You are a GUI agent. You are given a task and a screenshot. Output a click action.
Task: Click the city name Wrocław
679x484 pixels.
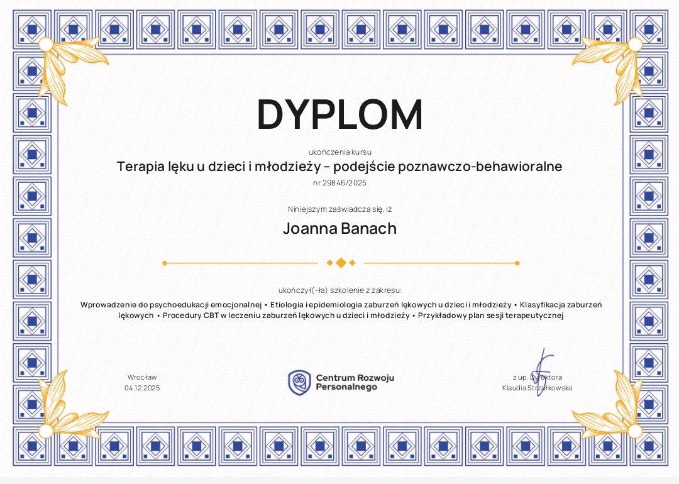[x=142, y=377]
